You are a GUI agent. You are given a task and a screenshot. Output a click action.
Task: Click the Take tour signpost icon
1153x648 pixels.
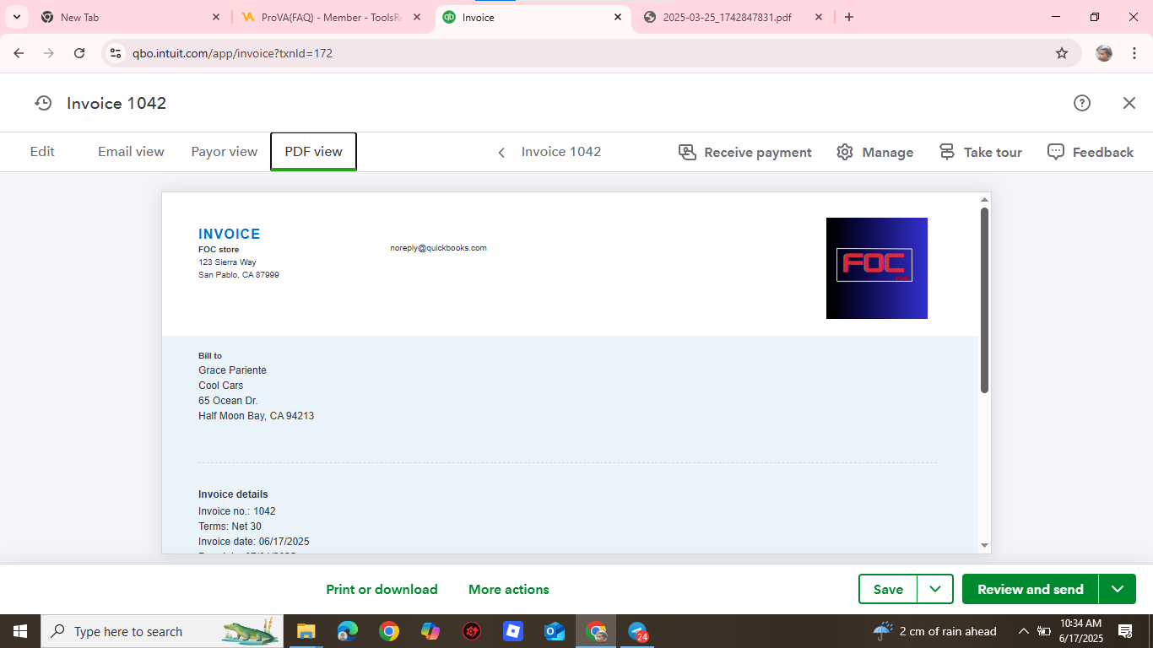(947, 152)
